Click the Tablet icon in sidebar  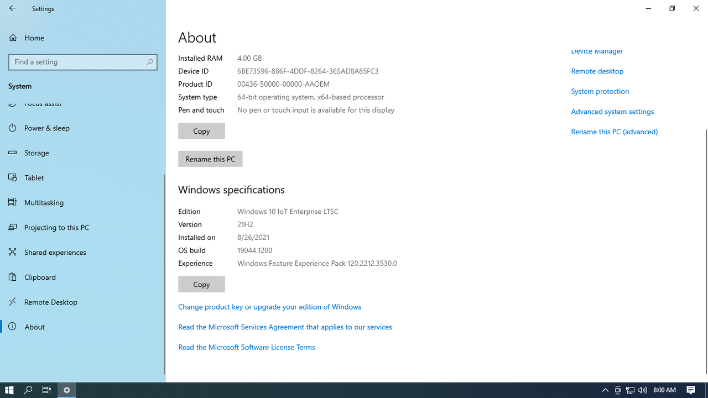[12, 177]
